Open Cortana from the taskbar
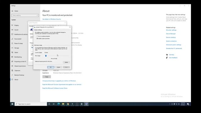Image resolution: width=201 pixels, height=113 pixels. (49, 104)
